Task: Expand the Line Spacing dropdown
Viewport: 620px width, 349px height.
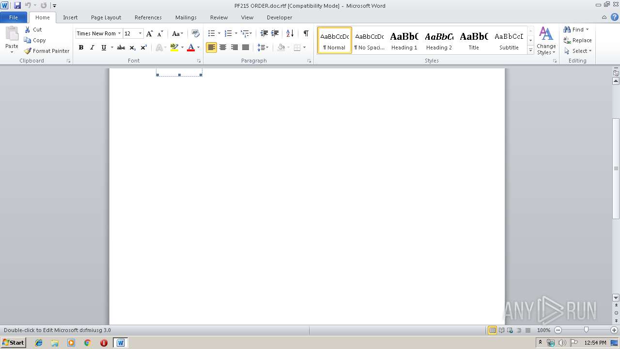Action: pyautogui.click(x=263, y=48)
